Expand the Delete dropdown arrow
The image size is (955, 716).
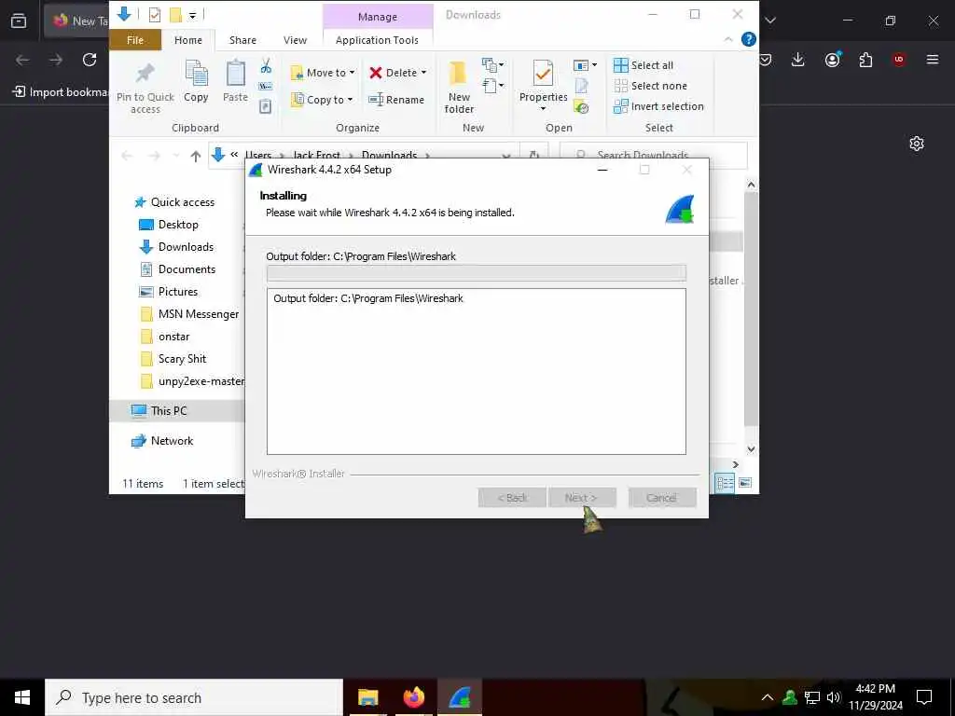tap(424, 73)
